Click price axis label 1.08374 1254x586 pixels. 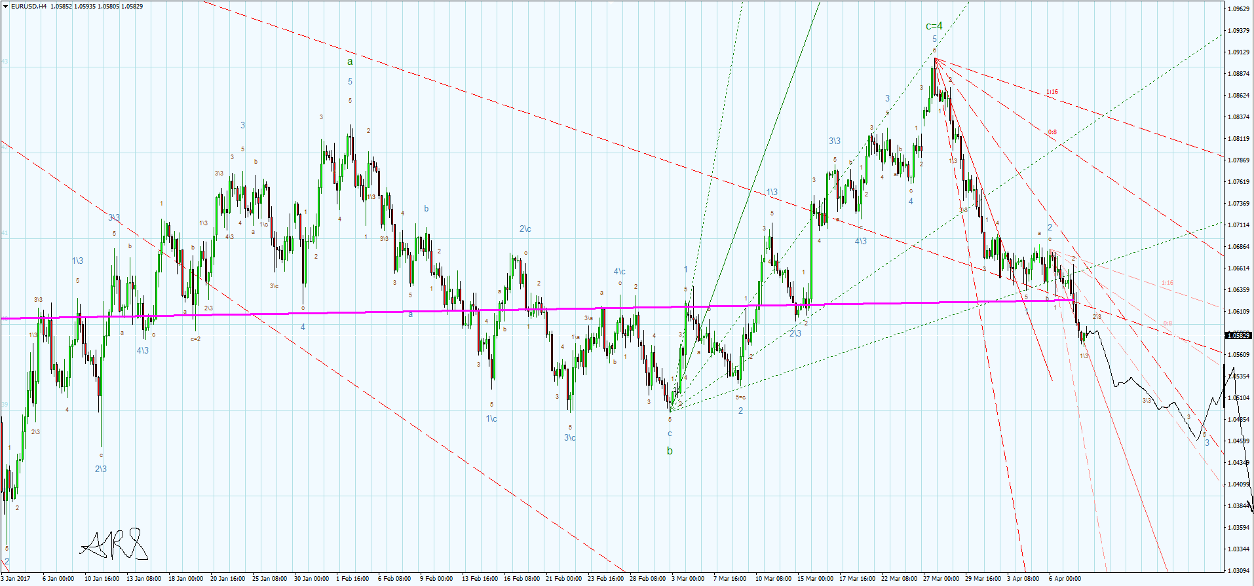[1239, 117]
